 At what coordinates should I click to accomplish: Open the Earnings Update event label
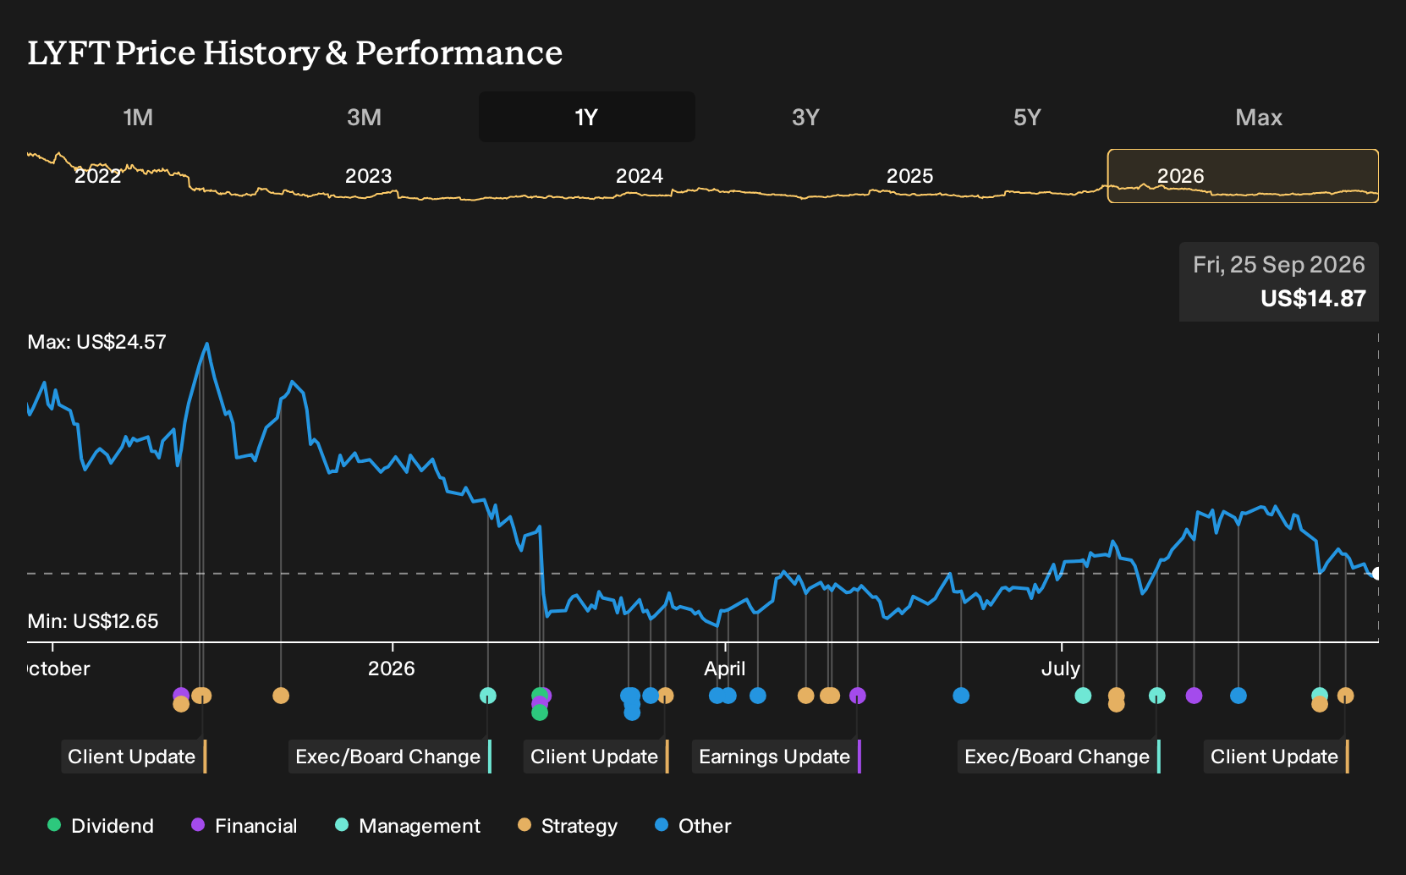[x=777, y=757]
